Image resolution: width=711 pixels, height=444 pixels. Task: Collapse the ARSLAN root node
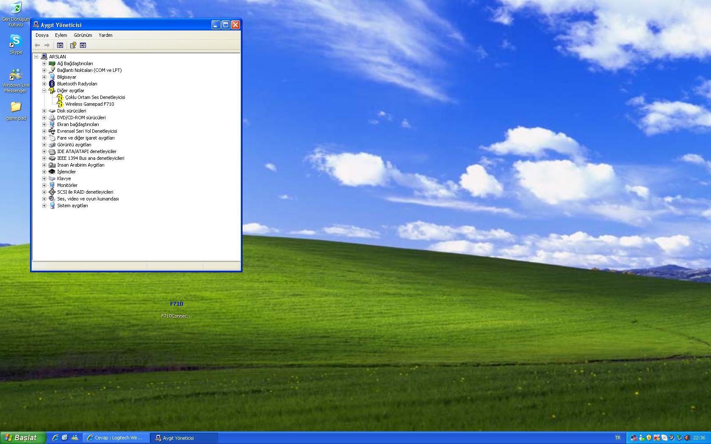point(36,57)
